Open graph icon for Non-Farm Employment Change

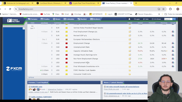click(173, 59)
